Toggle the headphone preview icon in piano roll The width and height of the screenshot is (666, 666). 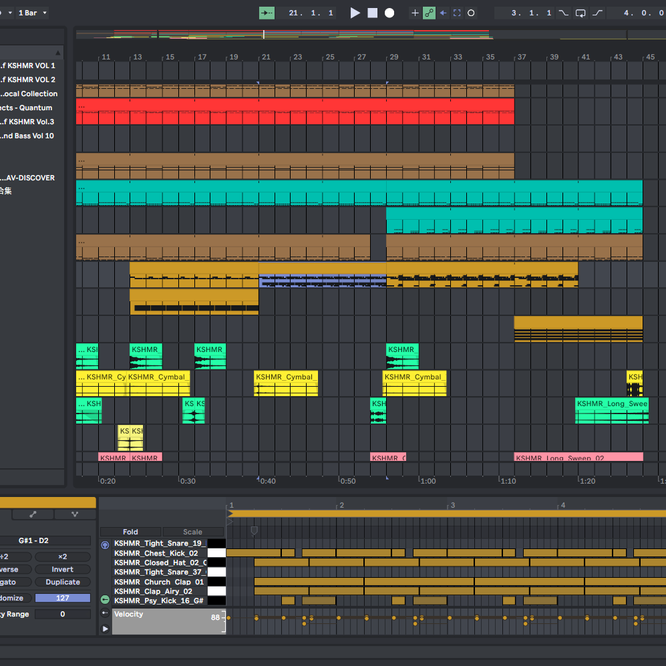coord(105,545)
